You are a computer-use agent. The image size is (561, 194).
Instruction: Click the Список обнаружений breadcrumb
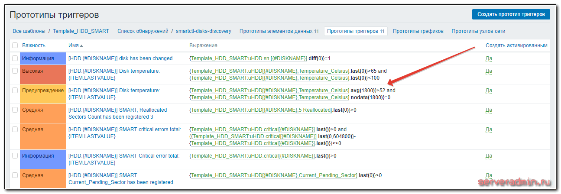click(x=143, y=31)
